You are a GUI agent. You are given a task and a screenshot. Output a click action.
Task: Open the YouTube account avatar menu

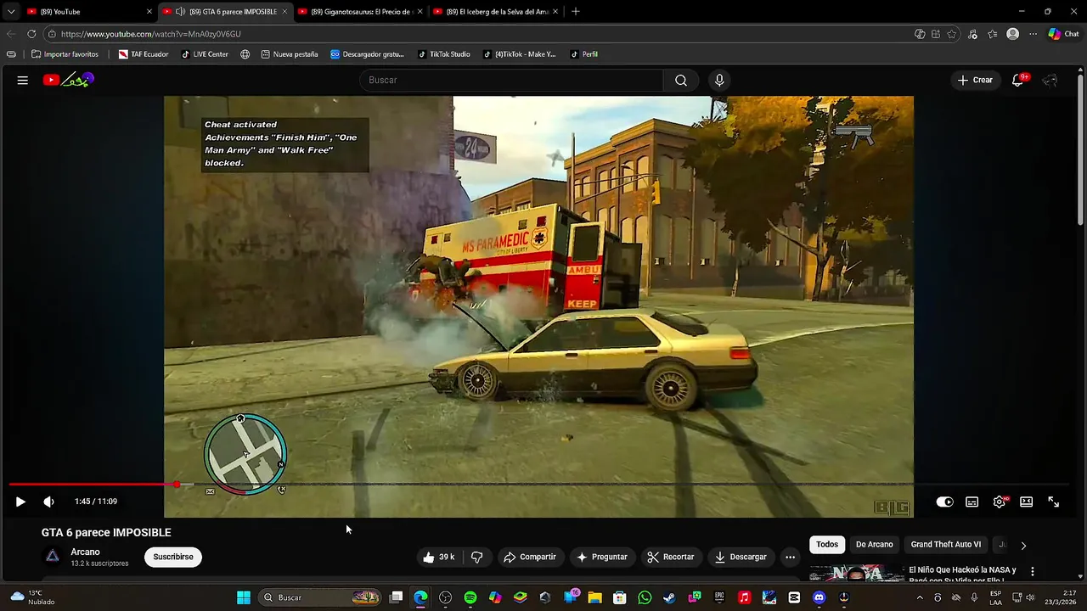tap(1050, 80)
